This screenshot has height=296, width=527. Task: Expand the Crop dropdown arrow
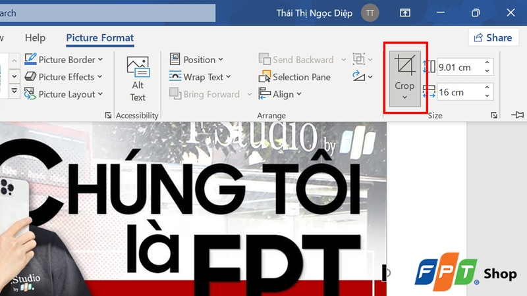(x=404, y=97)
